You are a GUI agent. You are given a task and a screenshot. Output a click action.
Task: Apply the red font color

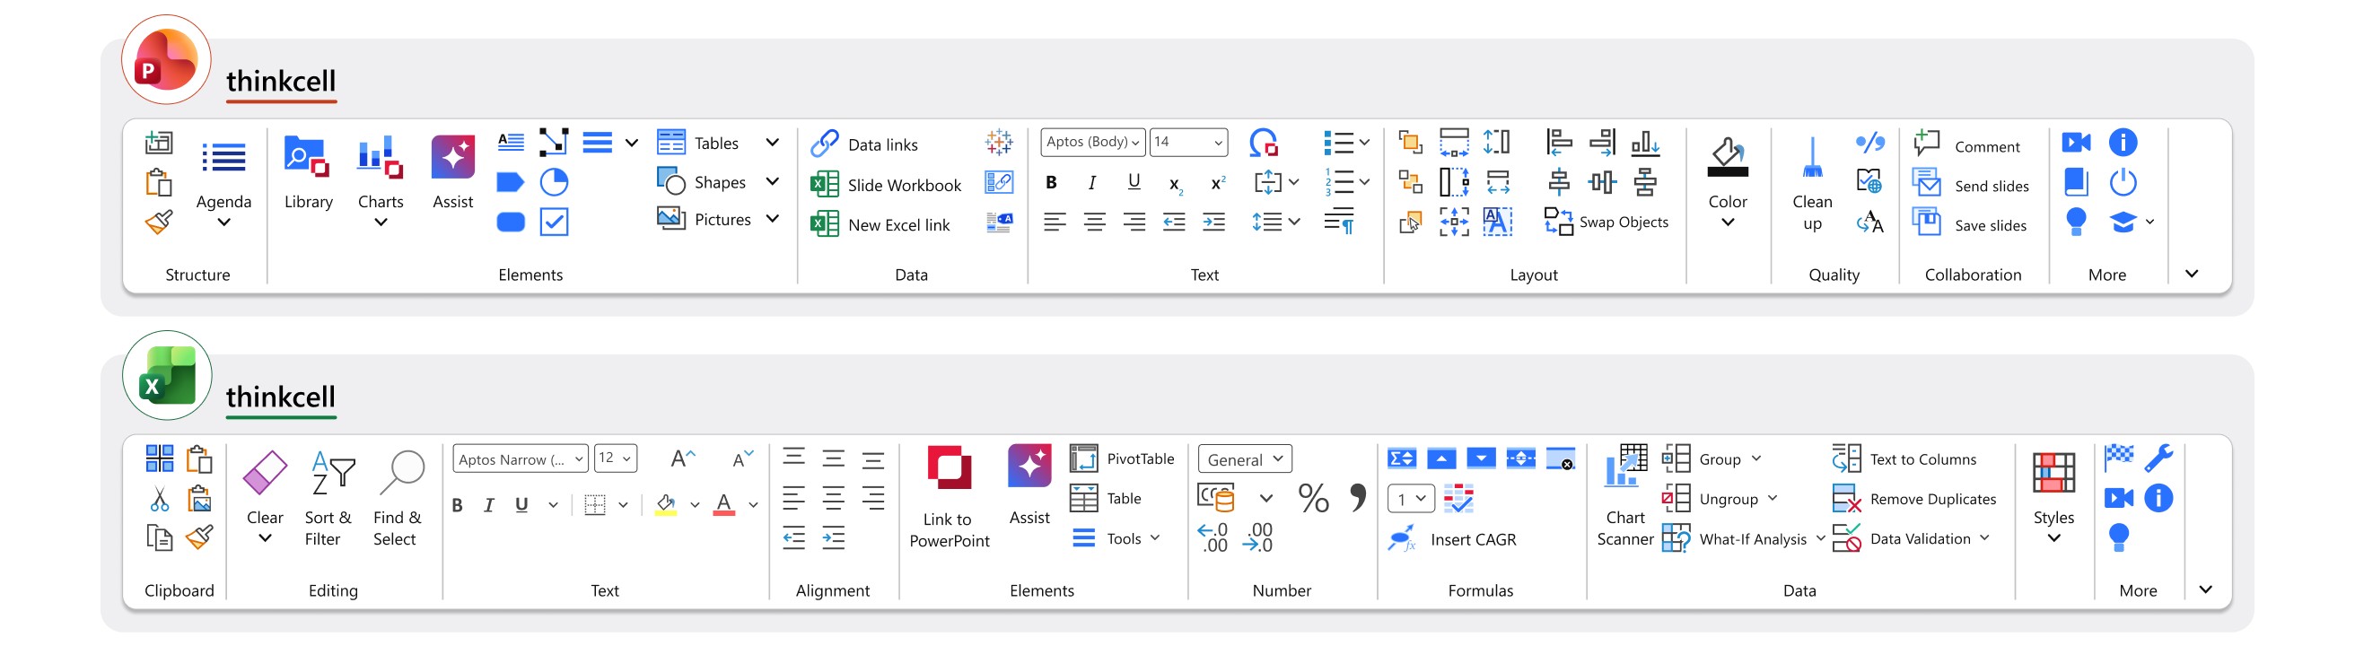[x=724, y=504]
